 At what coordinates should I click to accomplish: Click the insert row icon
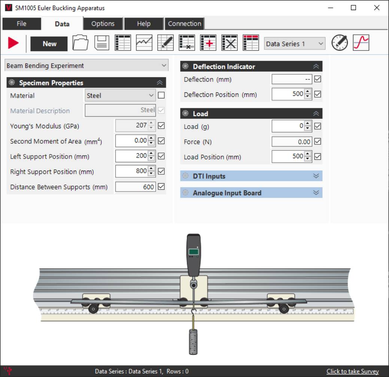coord(208,43)
